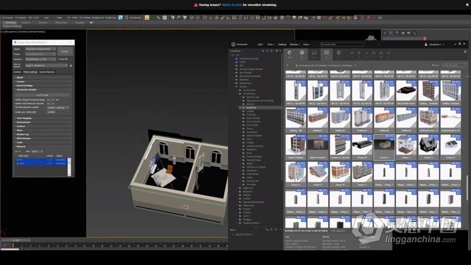The image size is (471, 265).
Task: Go back using the breadcrumb back arrow
Action: [287, 65]
